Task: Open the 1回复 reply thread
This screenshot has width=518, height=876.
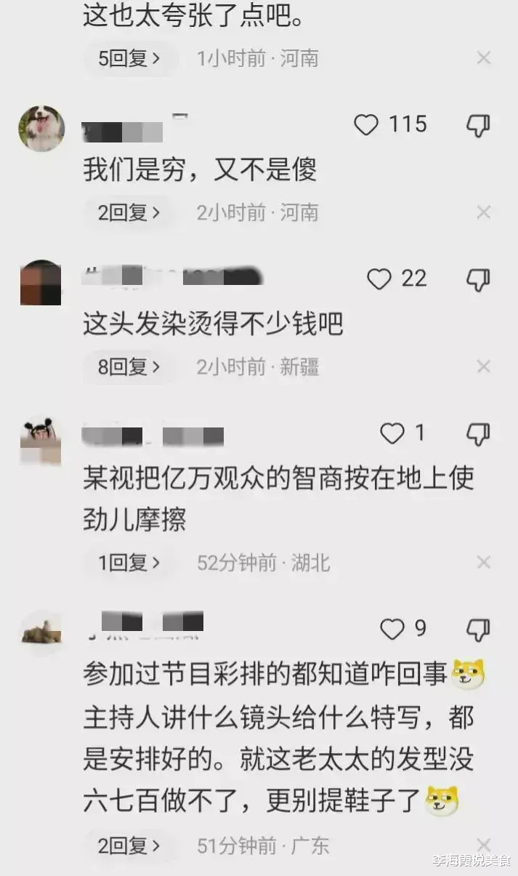Action: click(x=129, y=563)
